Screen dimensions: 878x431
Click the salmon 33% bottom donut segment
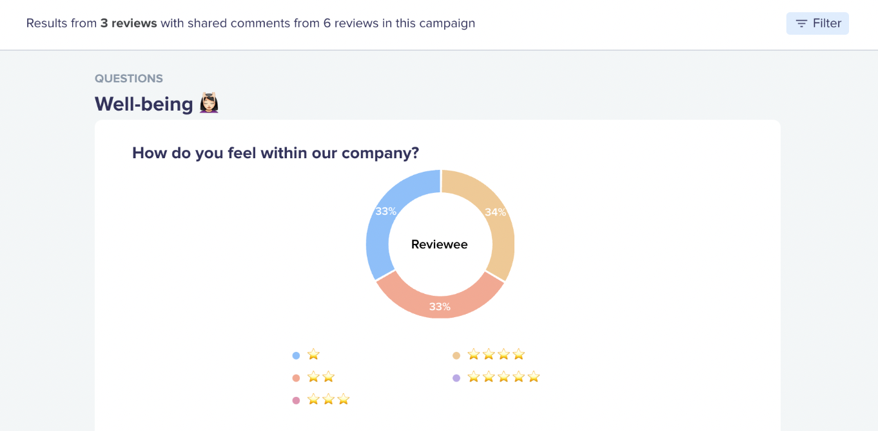click(440, 302)
